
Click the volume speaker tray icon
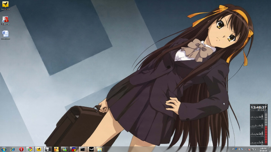(x=256, y=149)
